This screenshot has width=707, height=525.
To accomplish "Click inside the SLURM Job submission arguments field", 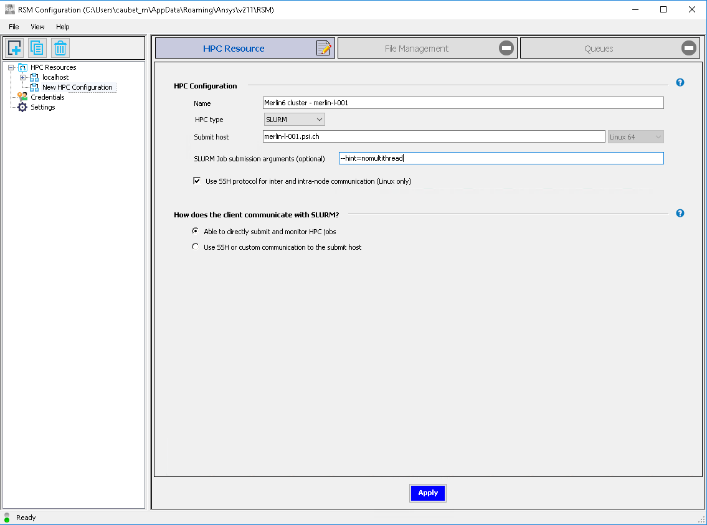I will [436, 158].
